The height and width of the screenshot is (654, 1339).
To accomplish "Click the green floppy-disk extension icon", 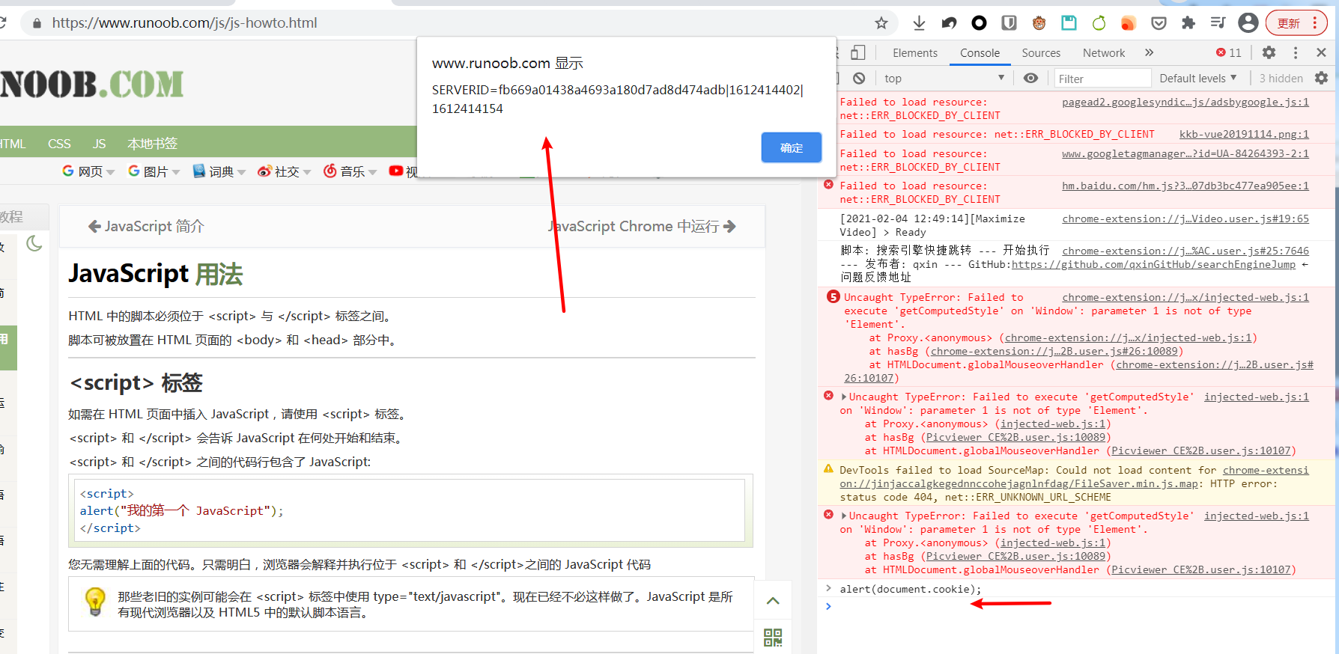I will point(1069,23).
